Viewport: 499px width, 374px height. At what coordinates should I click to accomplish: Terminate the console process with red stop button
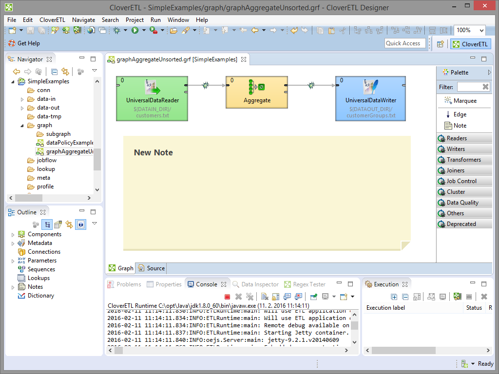click(x=227, y=297)
